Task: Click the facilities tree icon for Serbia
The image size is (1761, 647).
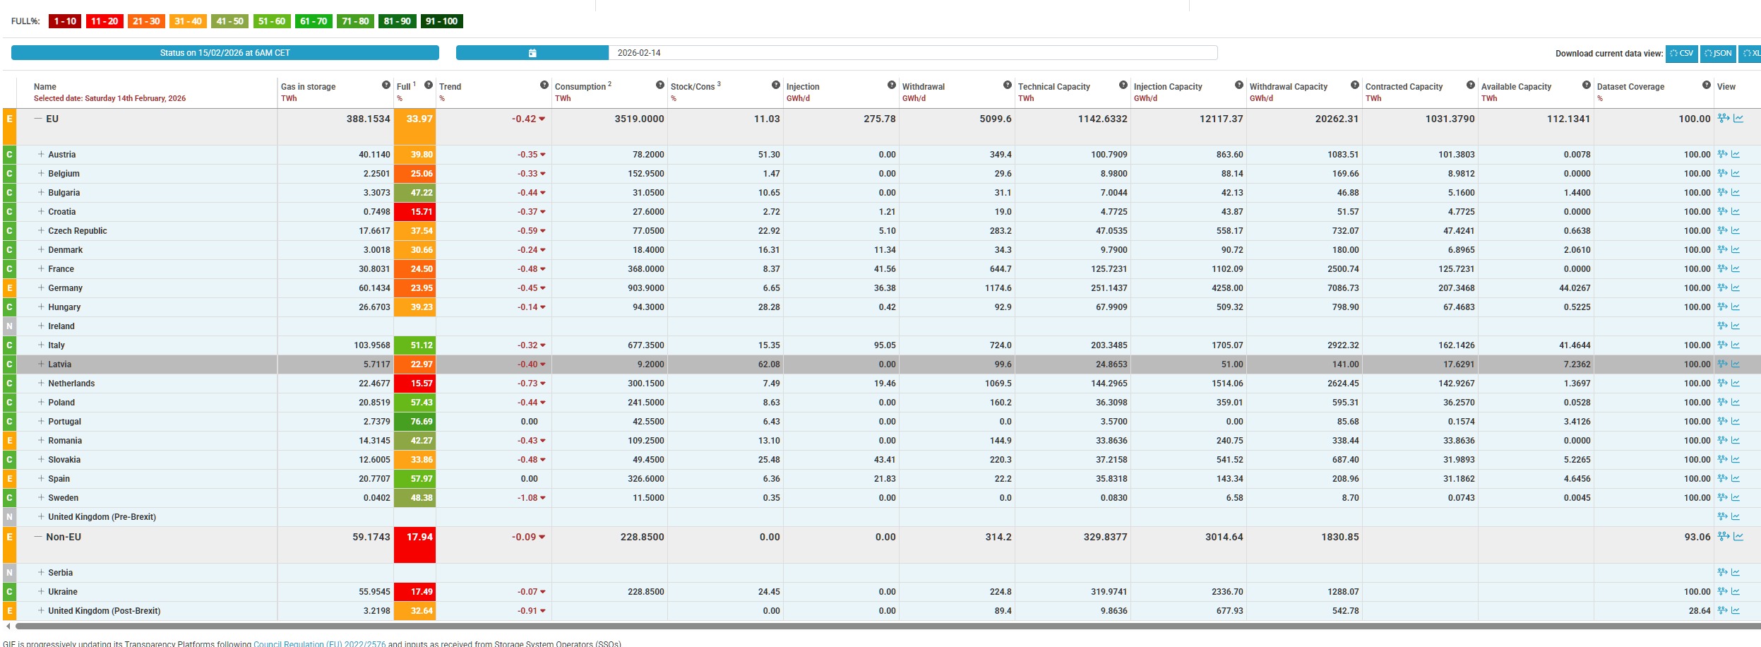Action: (1723, 573)
